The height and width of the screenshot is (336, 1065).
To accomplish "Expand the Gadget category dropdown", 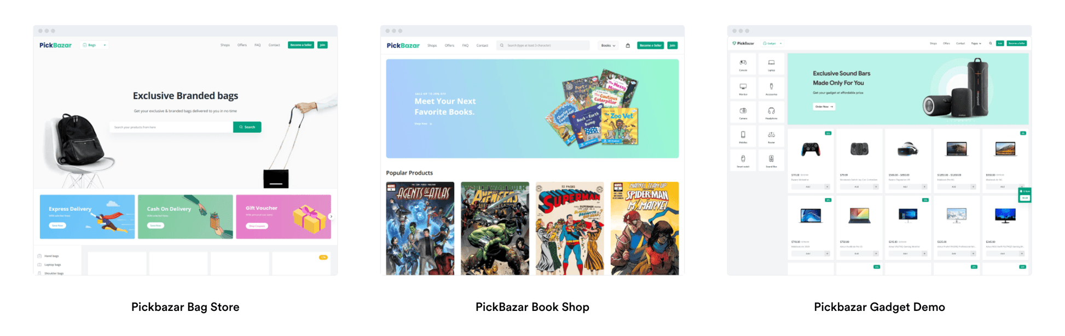I will click(772, 43).
